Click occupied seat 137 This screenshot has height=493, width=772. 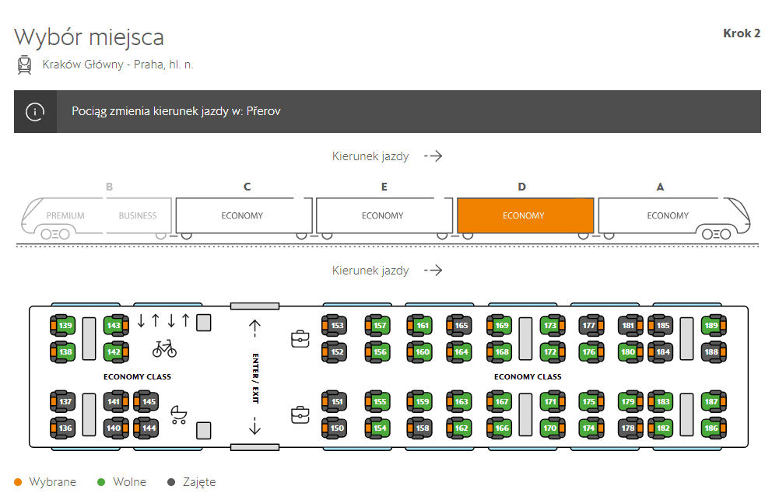63,401
